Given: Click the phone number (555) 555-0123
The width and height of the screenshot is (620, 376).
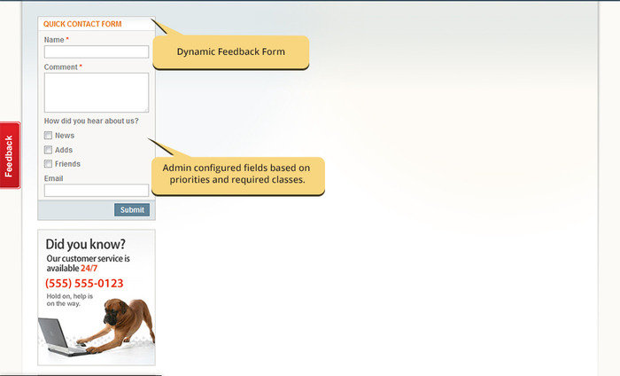Looking at the screenshot, I should tap(84, 284).
